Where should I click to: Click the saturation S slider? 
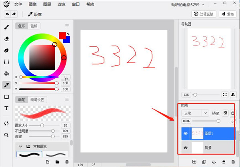click(39, 83)
